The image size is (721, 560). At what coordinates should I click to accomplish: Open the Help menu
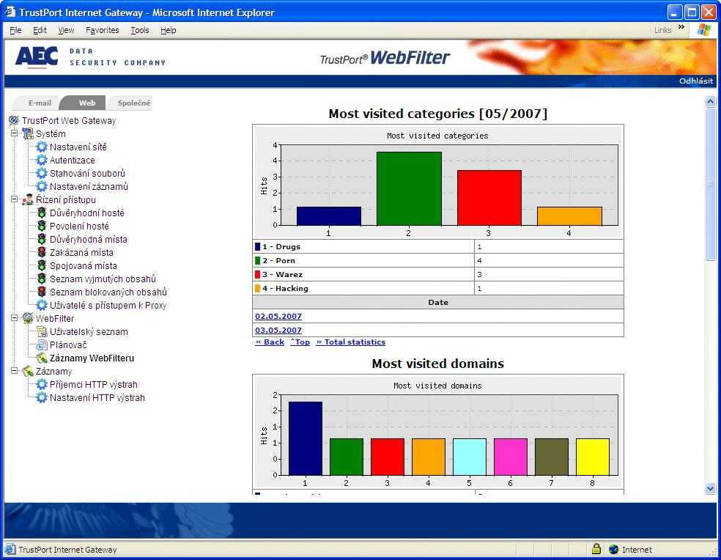(169, 30)
